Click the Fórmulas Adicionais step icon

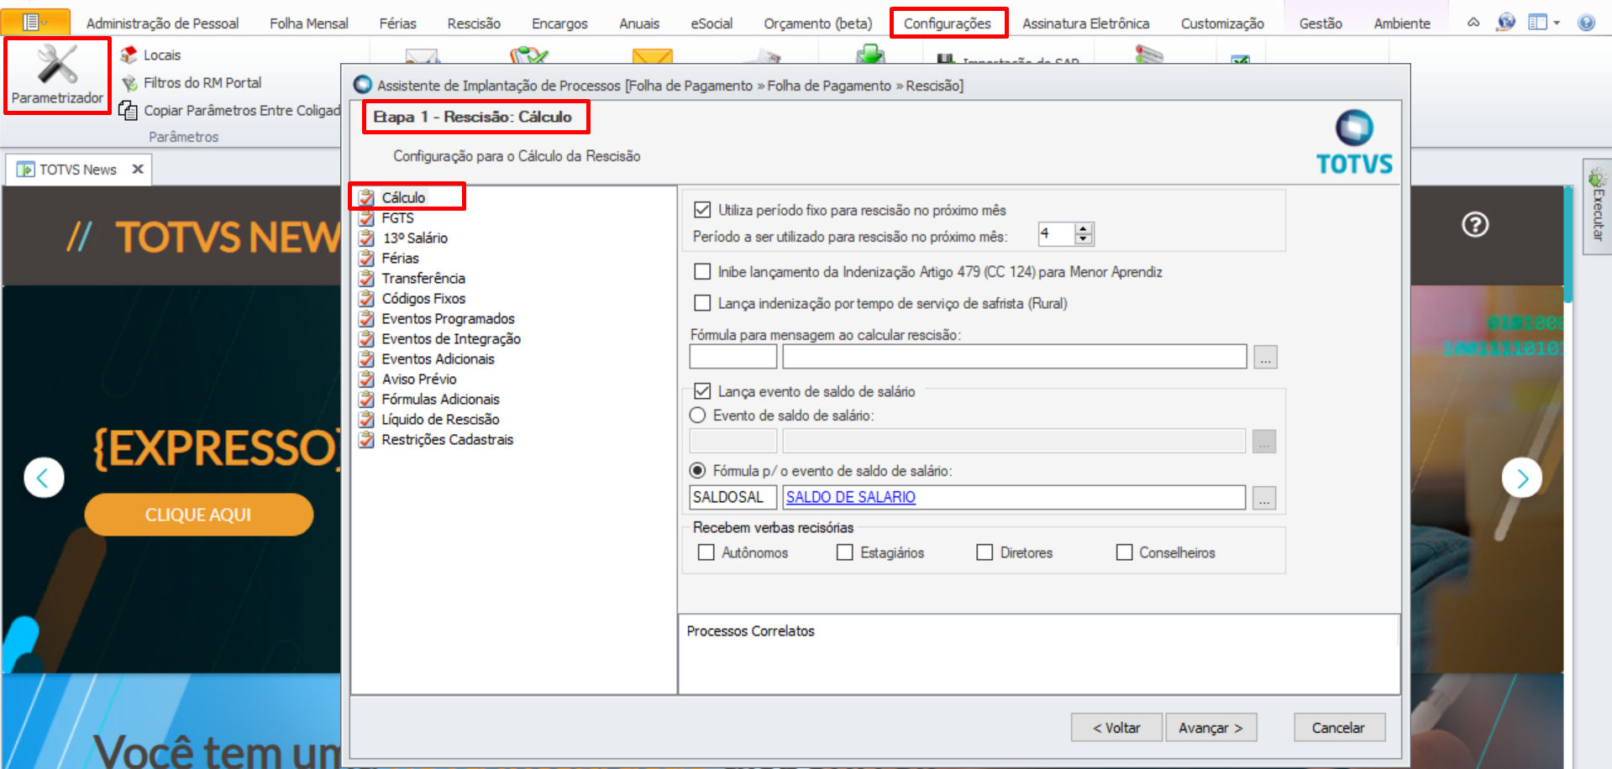point(366,400)
